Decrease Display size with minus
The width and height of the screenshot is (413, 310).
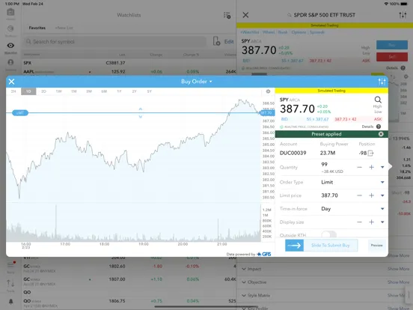tap(359, 222)
